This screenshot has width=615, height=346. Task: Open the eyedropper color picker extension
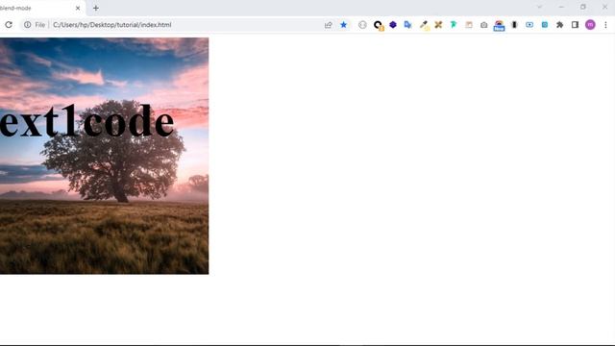click(424, 26)
